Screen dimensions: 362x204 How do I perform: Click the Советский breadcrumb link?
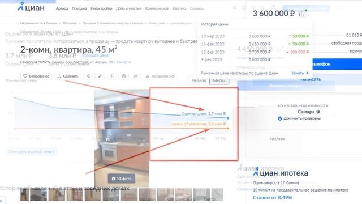click(157, 23)
